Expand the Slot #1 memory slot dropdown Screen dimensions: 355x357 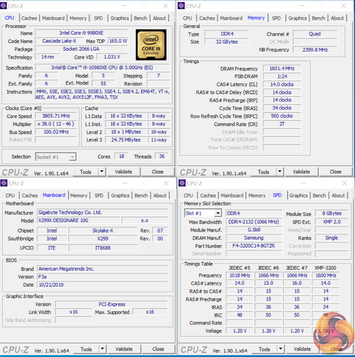coord(218,213)
